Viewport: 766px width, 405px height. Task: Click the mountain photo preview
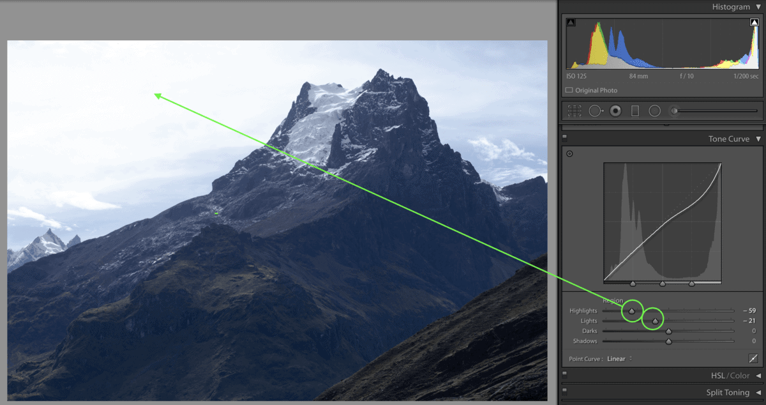(x=277, y=220)
